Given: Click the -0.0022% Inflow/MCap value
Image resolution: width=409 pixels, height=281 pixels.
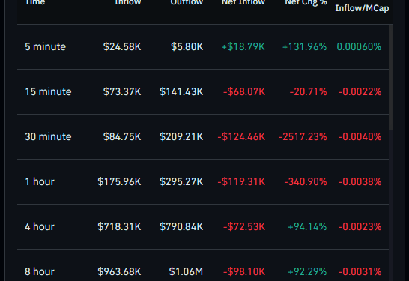Looking at the screenshot, I should pos(360,92).
